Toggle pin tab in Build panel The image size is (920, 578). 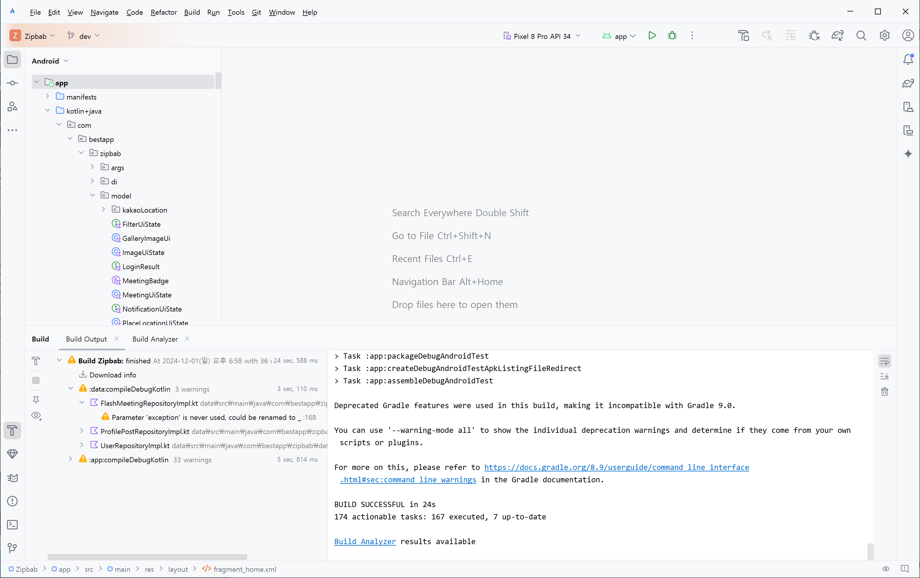36,400
